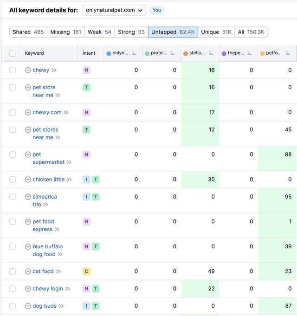
Task: Expand chewy keyword double-chevron arrows
Action: point(54,71)
